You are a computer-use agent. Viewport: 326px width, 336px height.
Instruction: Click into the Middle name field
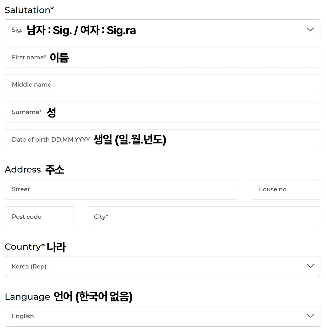162,85
